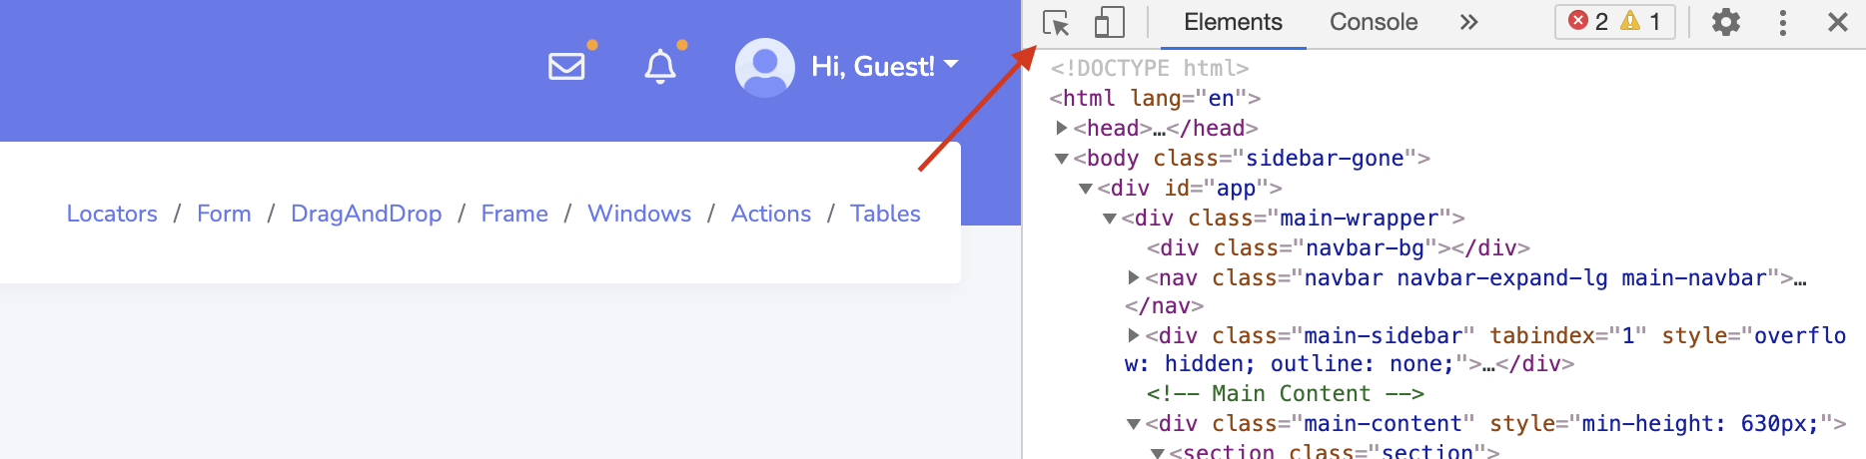Open the Tables link
This screenshot has width=1866, height=459.
(885, 214)
